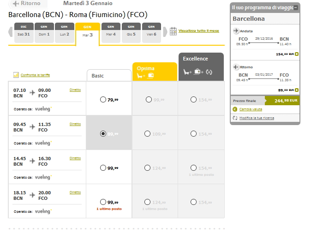Go to previous dates with left arrow
The height and width of the screenshot is (234, 323).
click(11, 32)
